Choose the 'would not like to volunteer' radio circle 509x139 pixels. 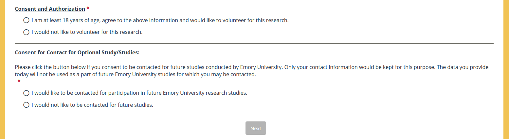coord(27,32)
